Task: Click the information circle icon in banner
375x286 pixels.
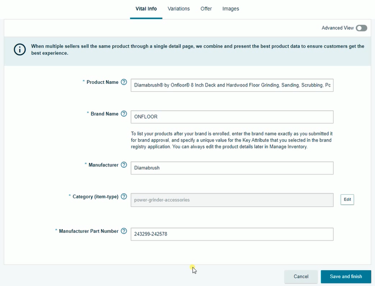Action: (x=19, y=49)
